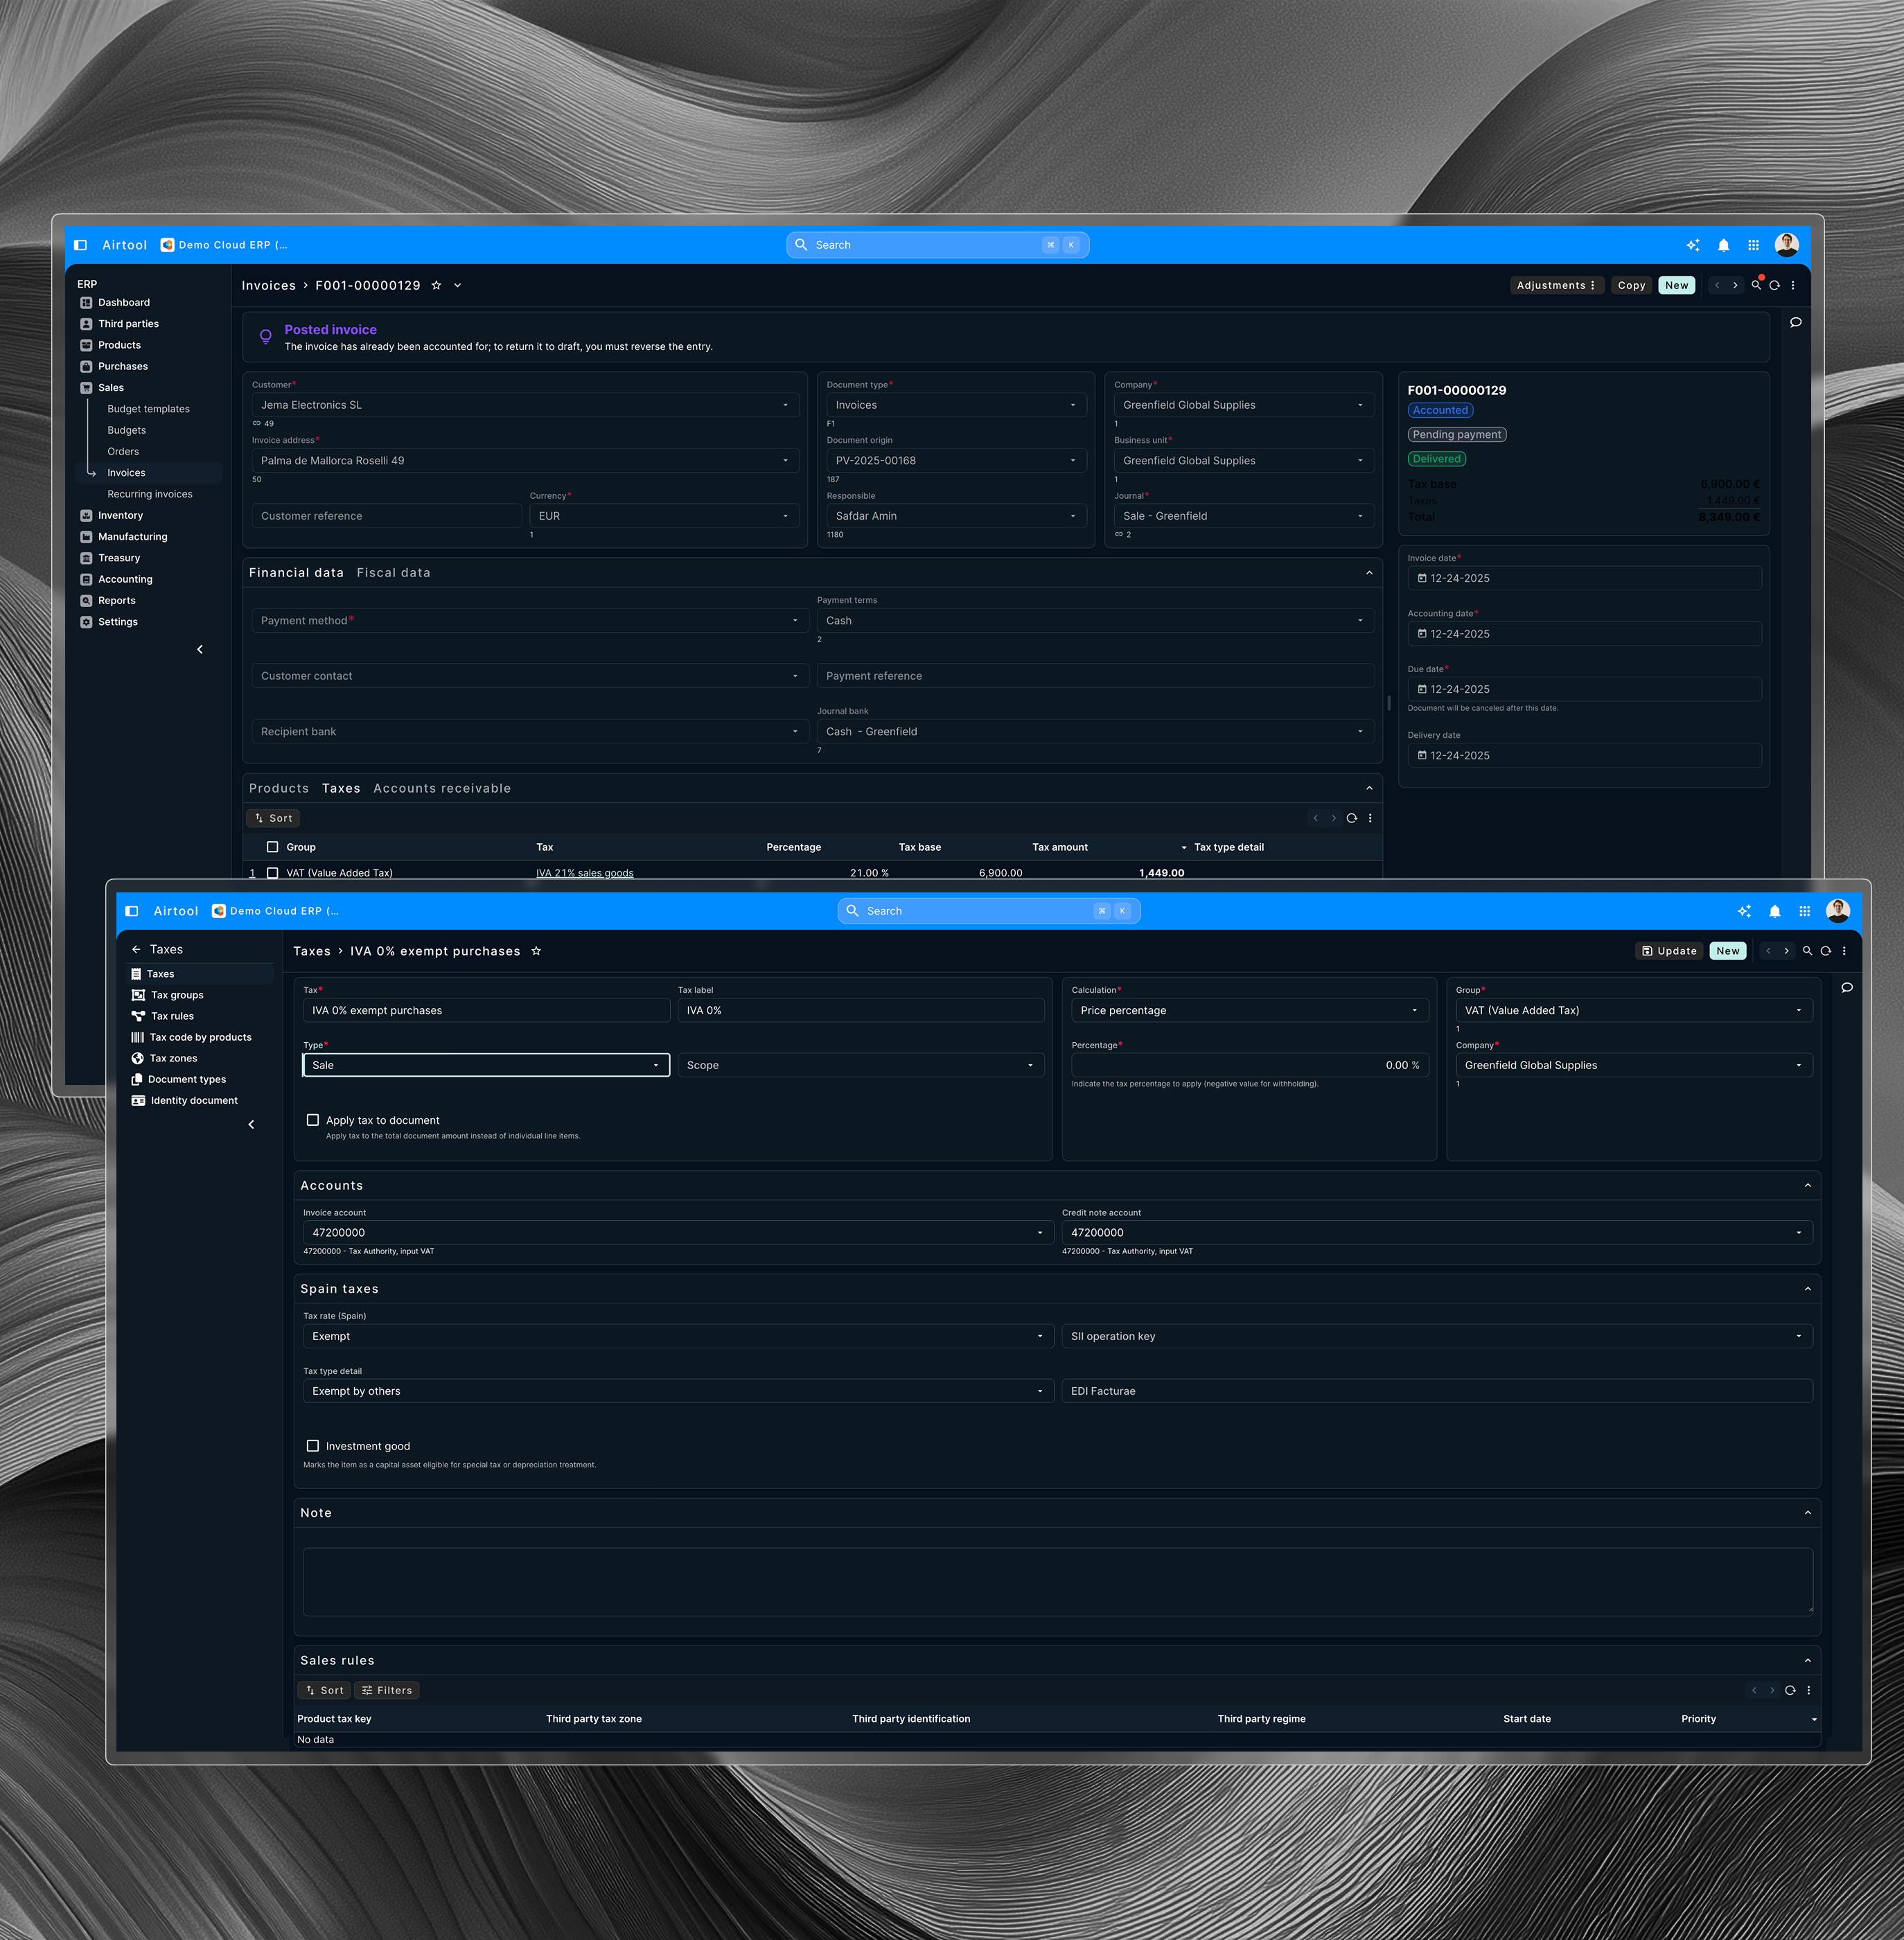Image resolution: width=1904 pixels, height=1940 pixels.
Task: Switch to the Fiscal data tab
Action: pos(393,573)
